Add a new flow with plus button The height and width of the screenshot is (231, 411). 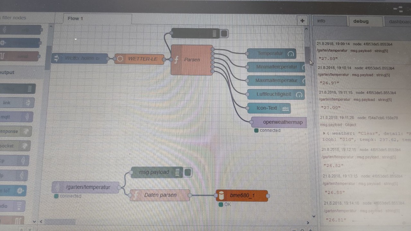tap(302, 21)
